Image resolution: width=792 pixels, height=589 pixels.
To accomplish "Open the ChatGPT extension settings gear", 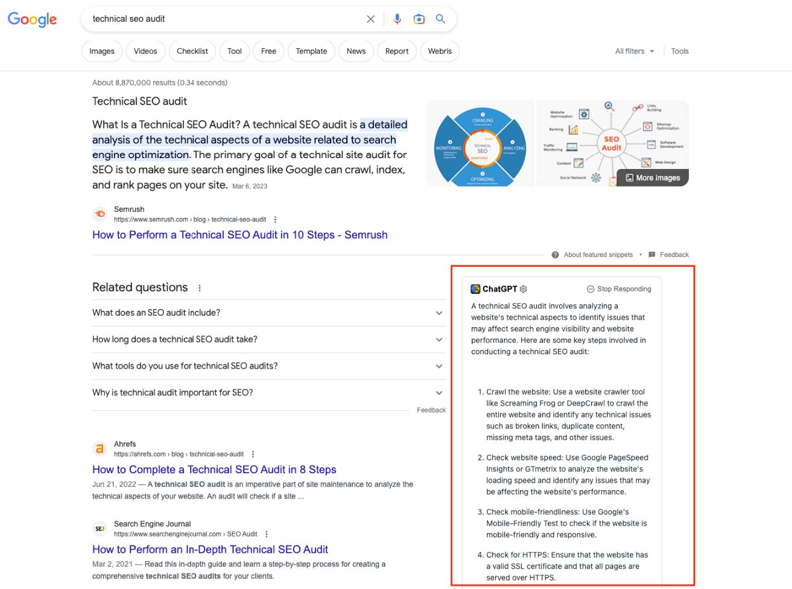I will [x=524, y=288].
